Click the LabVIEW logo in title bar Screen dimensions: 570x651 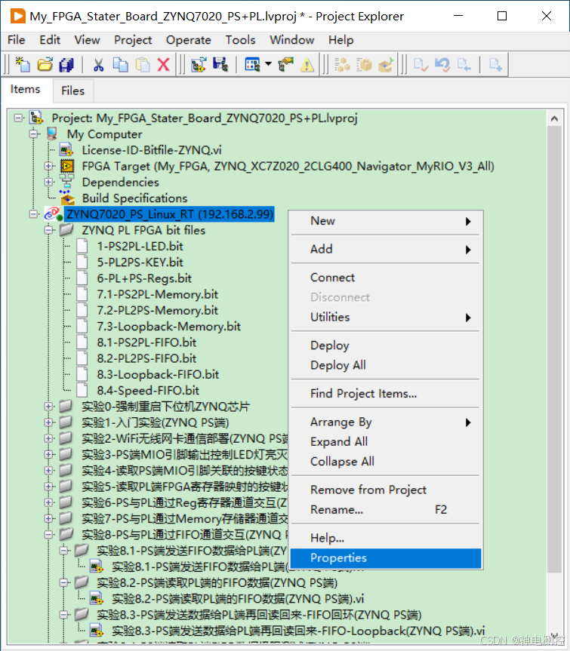17,16
